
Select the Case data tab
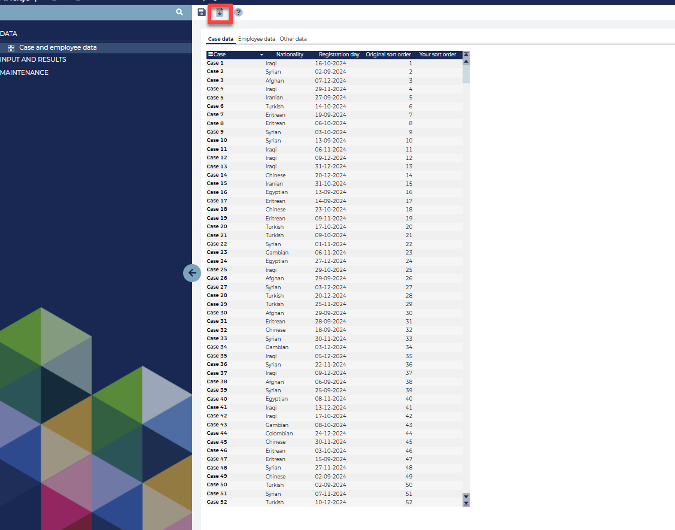click(x=220, y=39)
